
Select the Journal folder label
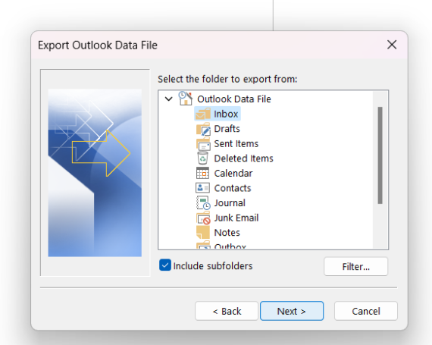pyautogui.click(x=230, y=203)
